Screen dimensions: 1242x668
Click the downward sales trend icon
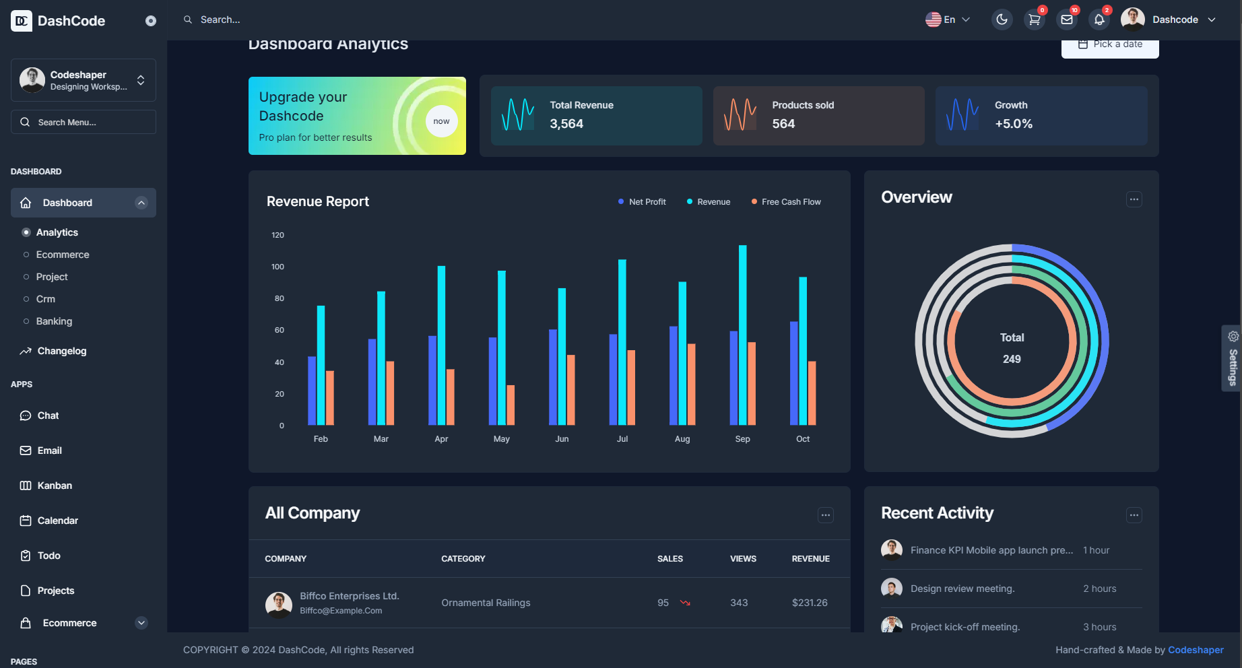click(x=685, y=603)
